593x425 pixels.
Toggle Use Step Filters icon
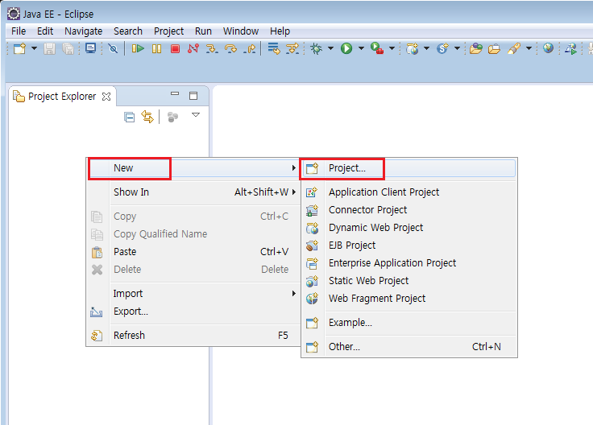[292, 49]
